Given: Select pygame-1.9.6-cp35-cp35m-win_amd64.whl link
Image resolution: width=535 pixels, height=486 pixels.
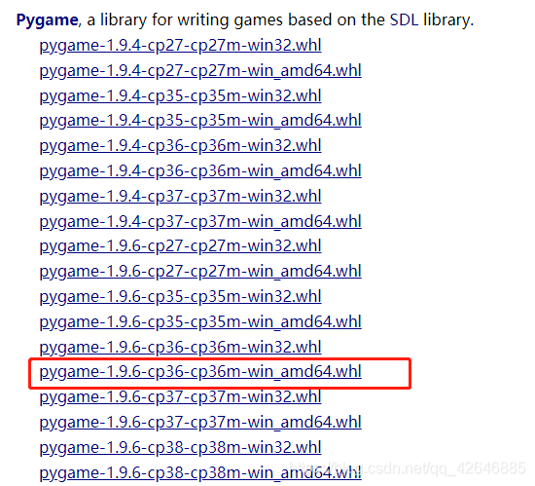Looking at the screenshot, I should 200,322.
